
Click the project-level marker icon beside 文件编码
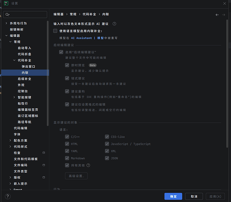point(44,165)
